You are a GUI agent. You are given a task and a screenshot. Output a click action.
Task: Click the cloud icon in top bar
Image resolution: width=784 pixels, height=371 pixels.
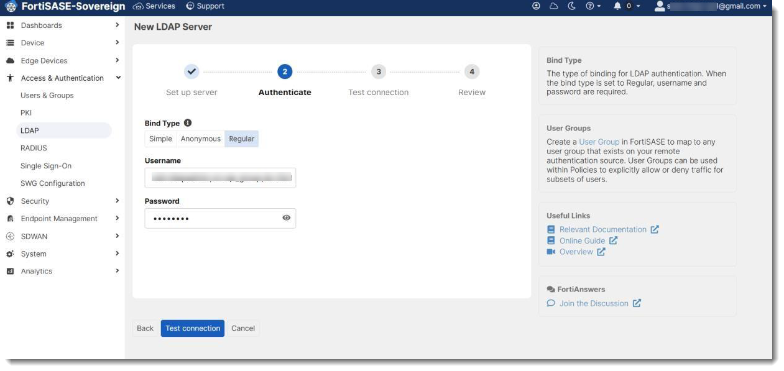tap(554, 6)
